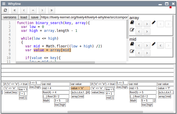
Task: Select the highlighted value = "e" trace node
Action: (x=80, y=88)
